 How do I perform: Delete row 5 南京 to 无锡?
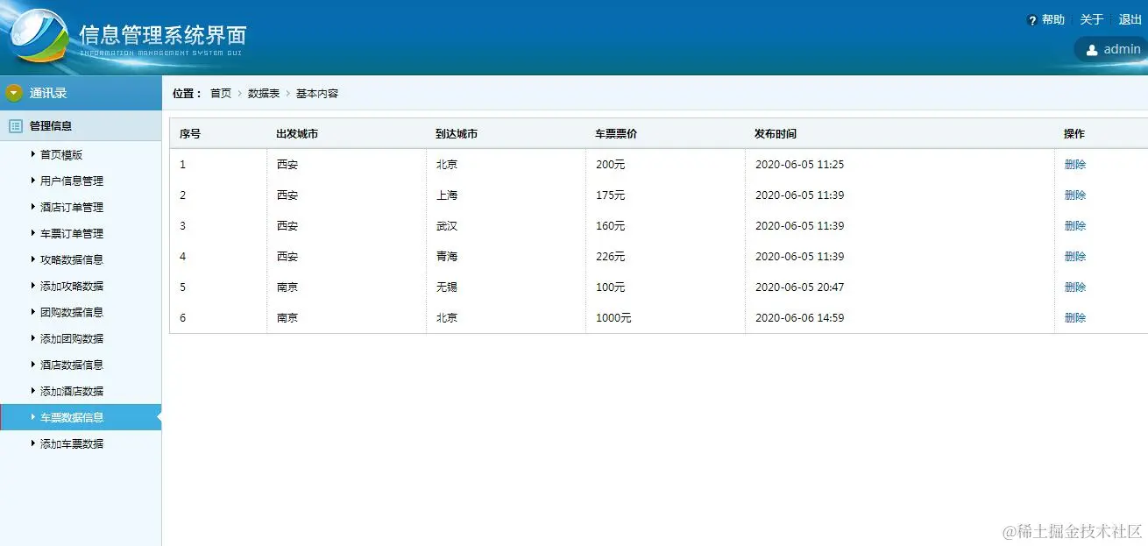tap(1075, 287)
